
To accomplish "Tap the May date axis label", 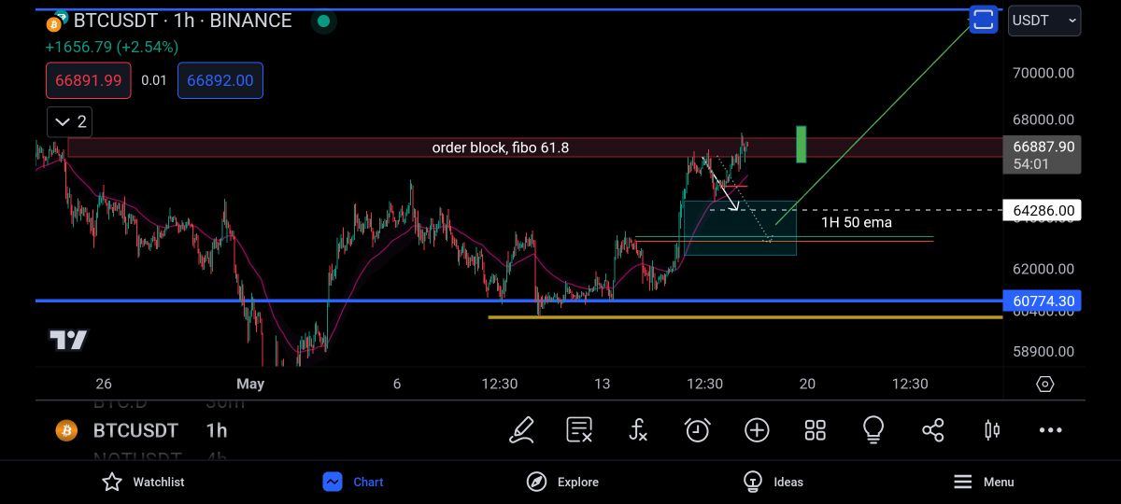I will click(250, 384).
